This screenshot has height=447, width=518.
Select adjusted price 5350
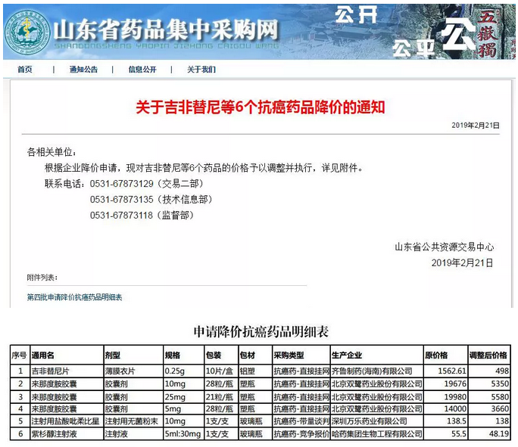(489, 384)
